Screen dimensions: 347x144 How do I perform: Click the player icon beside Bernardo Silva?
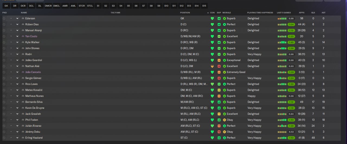(x=23, y=102)
